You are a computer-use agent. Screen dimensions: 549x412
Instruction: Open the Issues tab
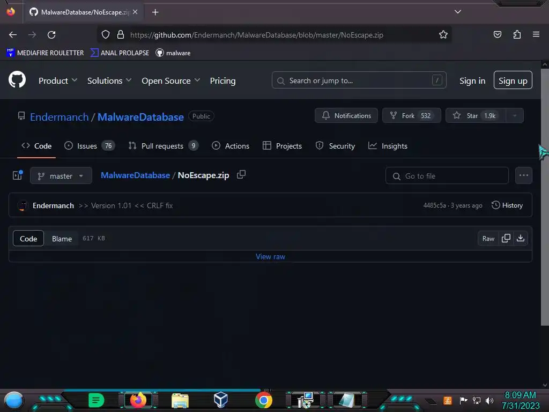pos(90,146)
